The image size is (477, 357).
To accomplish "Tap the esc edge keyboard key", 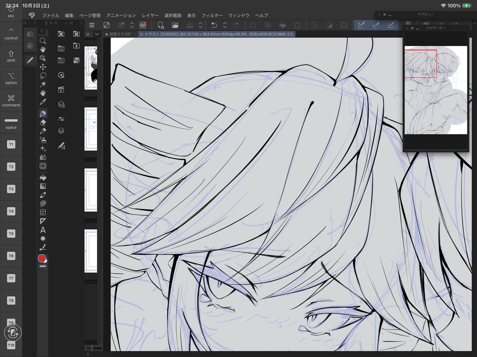I will (11, 11).
